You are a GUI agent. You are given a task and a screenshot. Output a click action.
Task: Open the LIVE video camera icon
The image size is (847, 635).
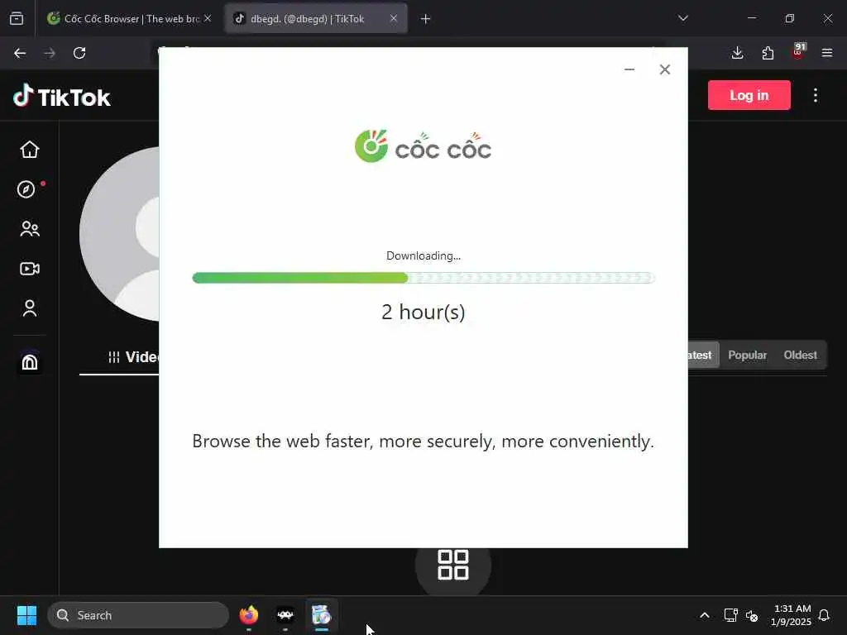click(30, 269)
